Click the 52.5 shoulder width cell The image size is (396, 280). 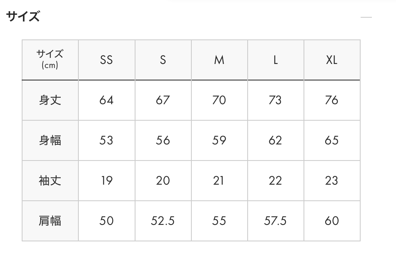tap(163, 221)
